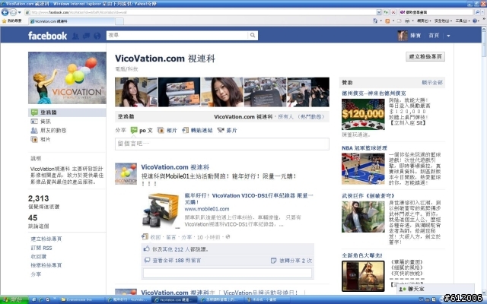This screenshot has width=487, height=304.
Task: Open the Windows Start button
Action: point(14,299)
